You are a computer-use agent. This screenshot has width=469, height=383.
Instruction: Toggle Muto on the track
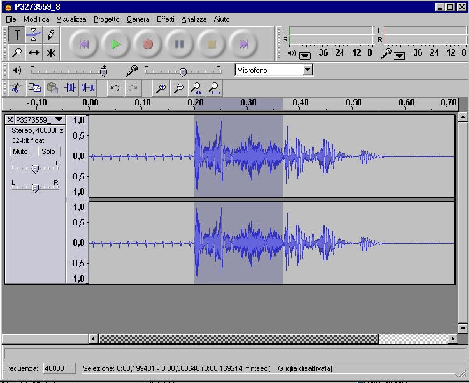pyautogui.click(x=20, y=152)
